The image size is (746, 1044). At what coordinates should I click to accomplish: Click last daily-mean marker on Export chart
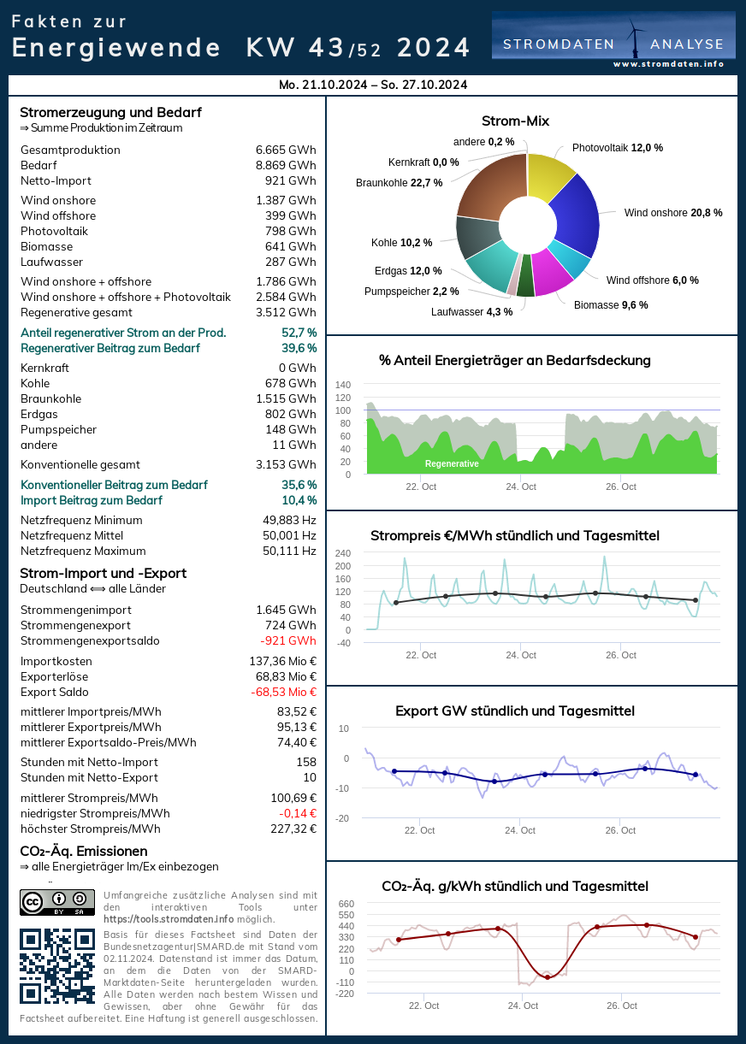pos(696,775)
